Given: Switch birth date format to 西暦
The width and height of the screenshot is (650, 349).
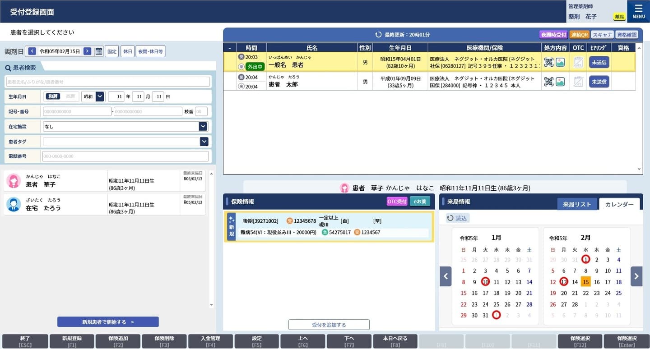Looking at the screenshot, I should pyautogui.click(x=70, y=96).
